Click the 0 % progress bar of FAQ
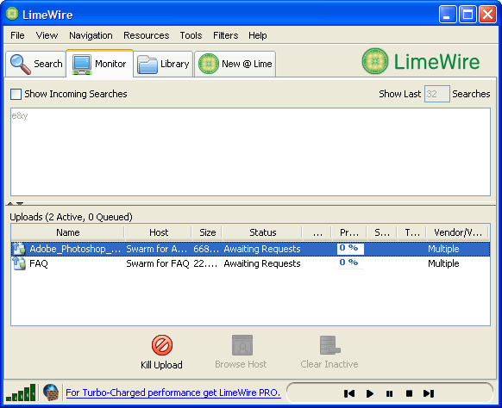The height and width of the screenshot is (408, 502). point(350,263)
